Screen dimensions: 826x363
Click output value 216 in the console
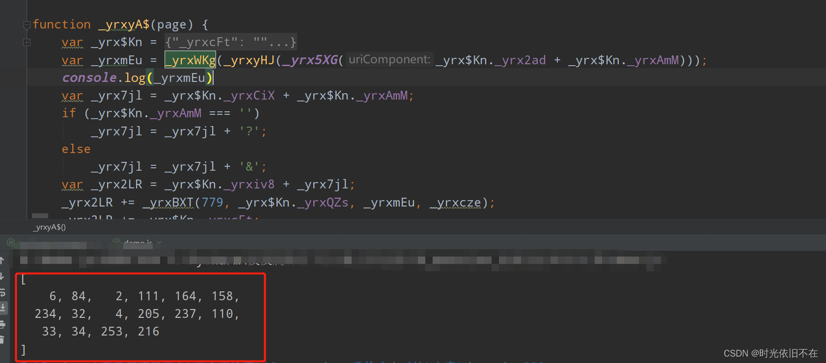(148, 332)
